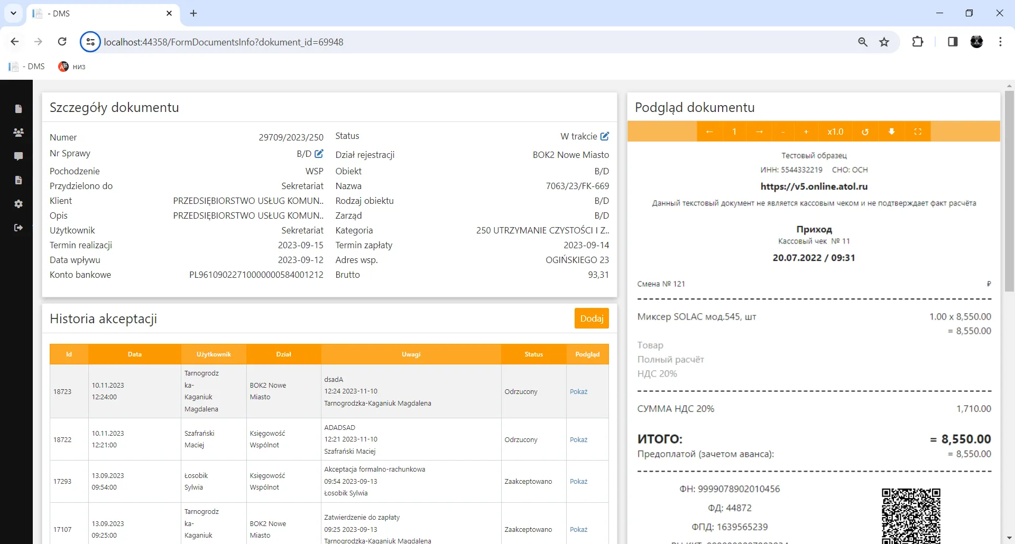This screenshot has height=544, width=1015.
Task: Open the comments icon in the sidebar
Action: (x=19, y=156)
